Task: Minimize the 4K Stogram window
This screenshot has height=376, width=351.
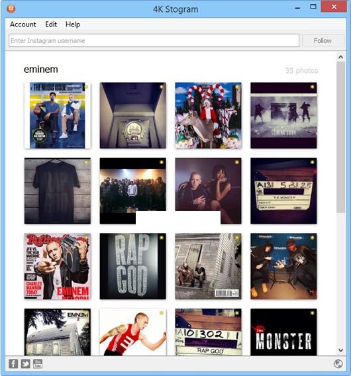Action: [297, 7]
